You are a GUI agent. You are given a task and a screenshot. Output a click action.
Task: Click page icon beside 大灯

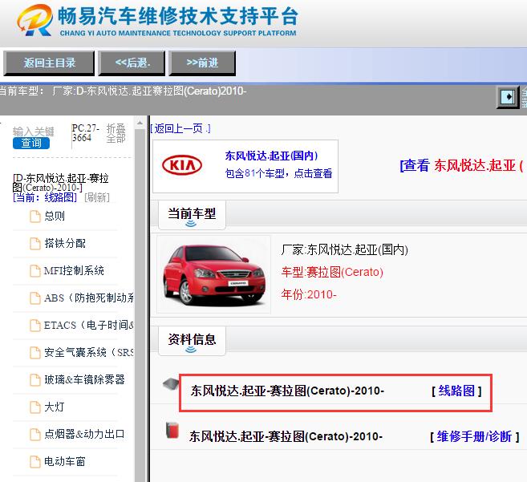click(x=35, y=407)
